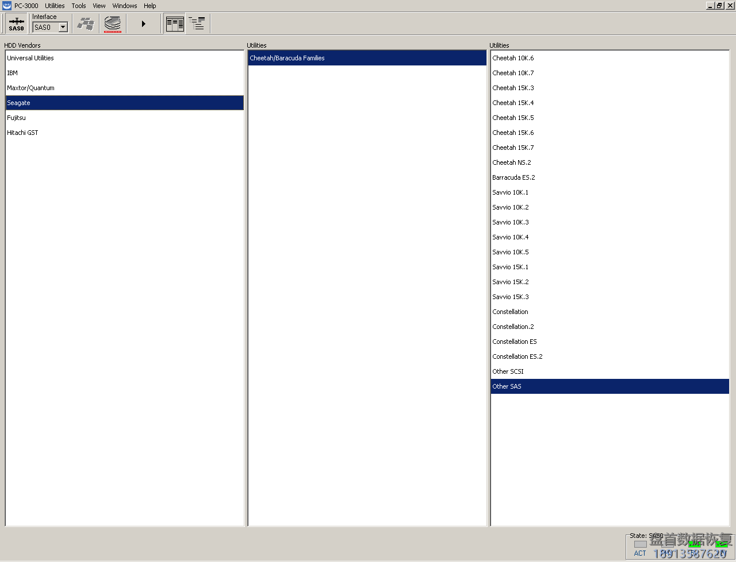Click the grayed tiled windows toolbar icon
The height and width of the screenshot is (562, 736).
(86, 24)
